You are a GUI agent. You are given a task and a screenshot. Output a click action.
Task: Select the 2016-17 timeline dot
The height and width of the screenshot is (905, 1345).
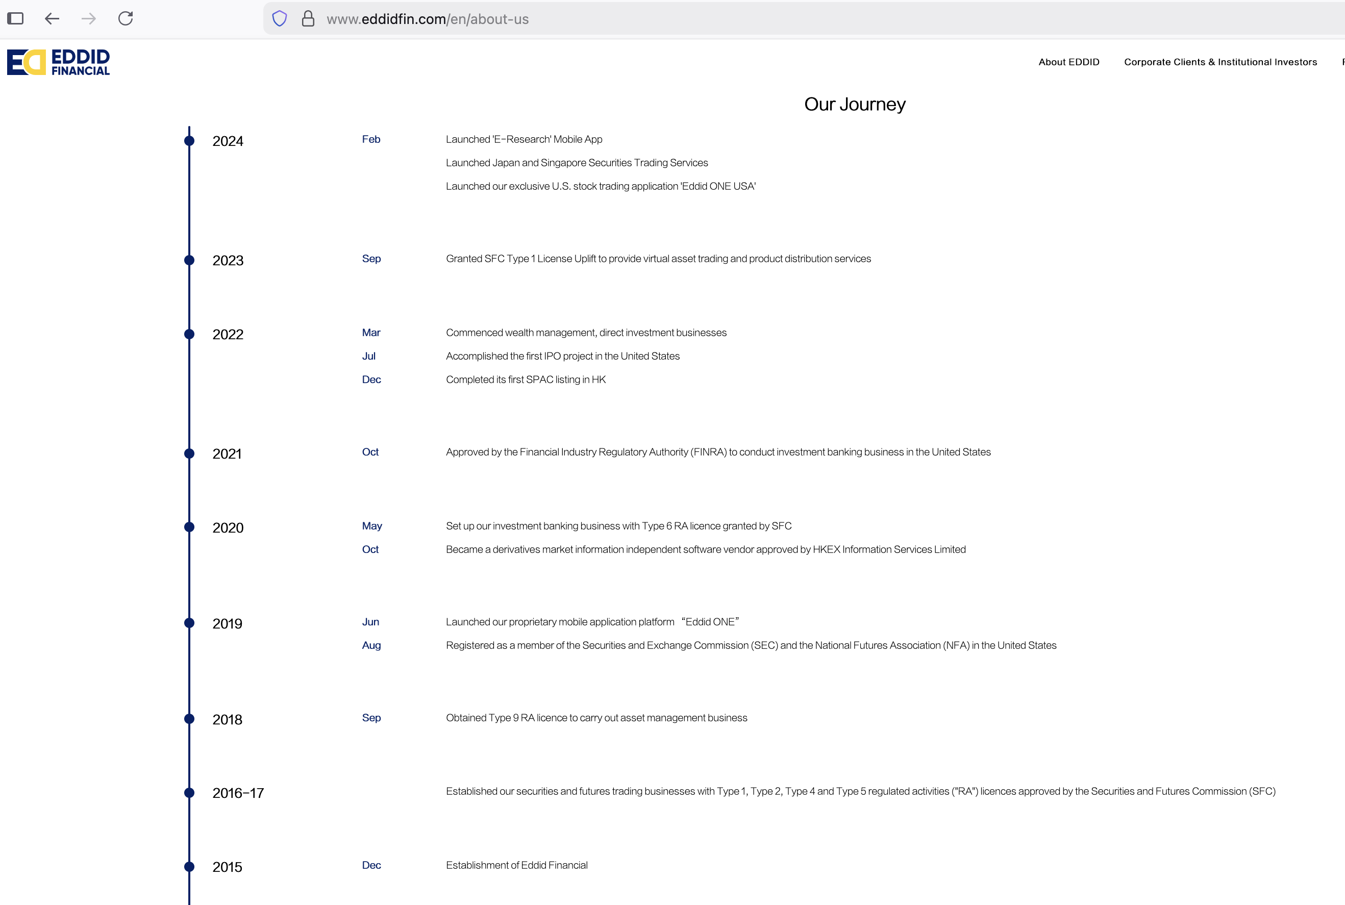189,792
